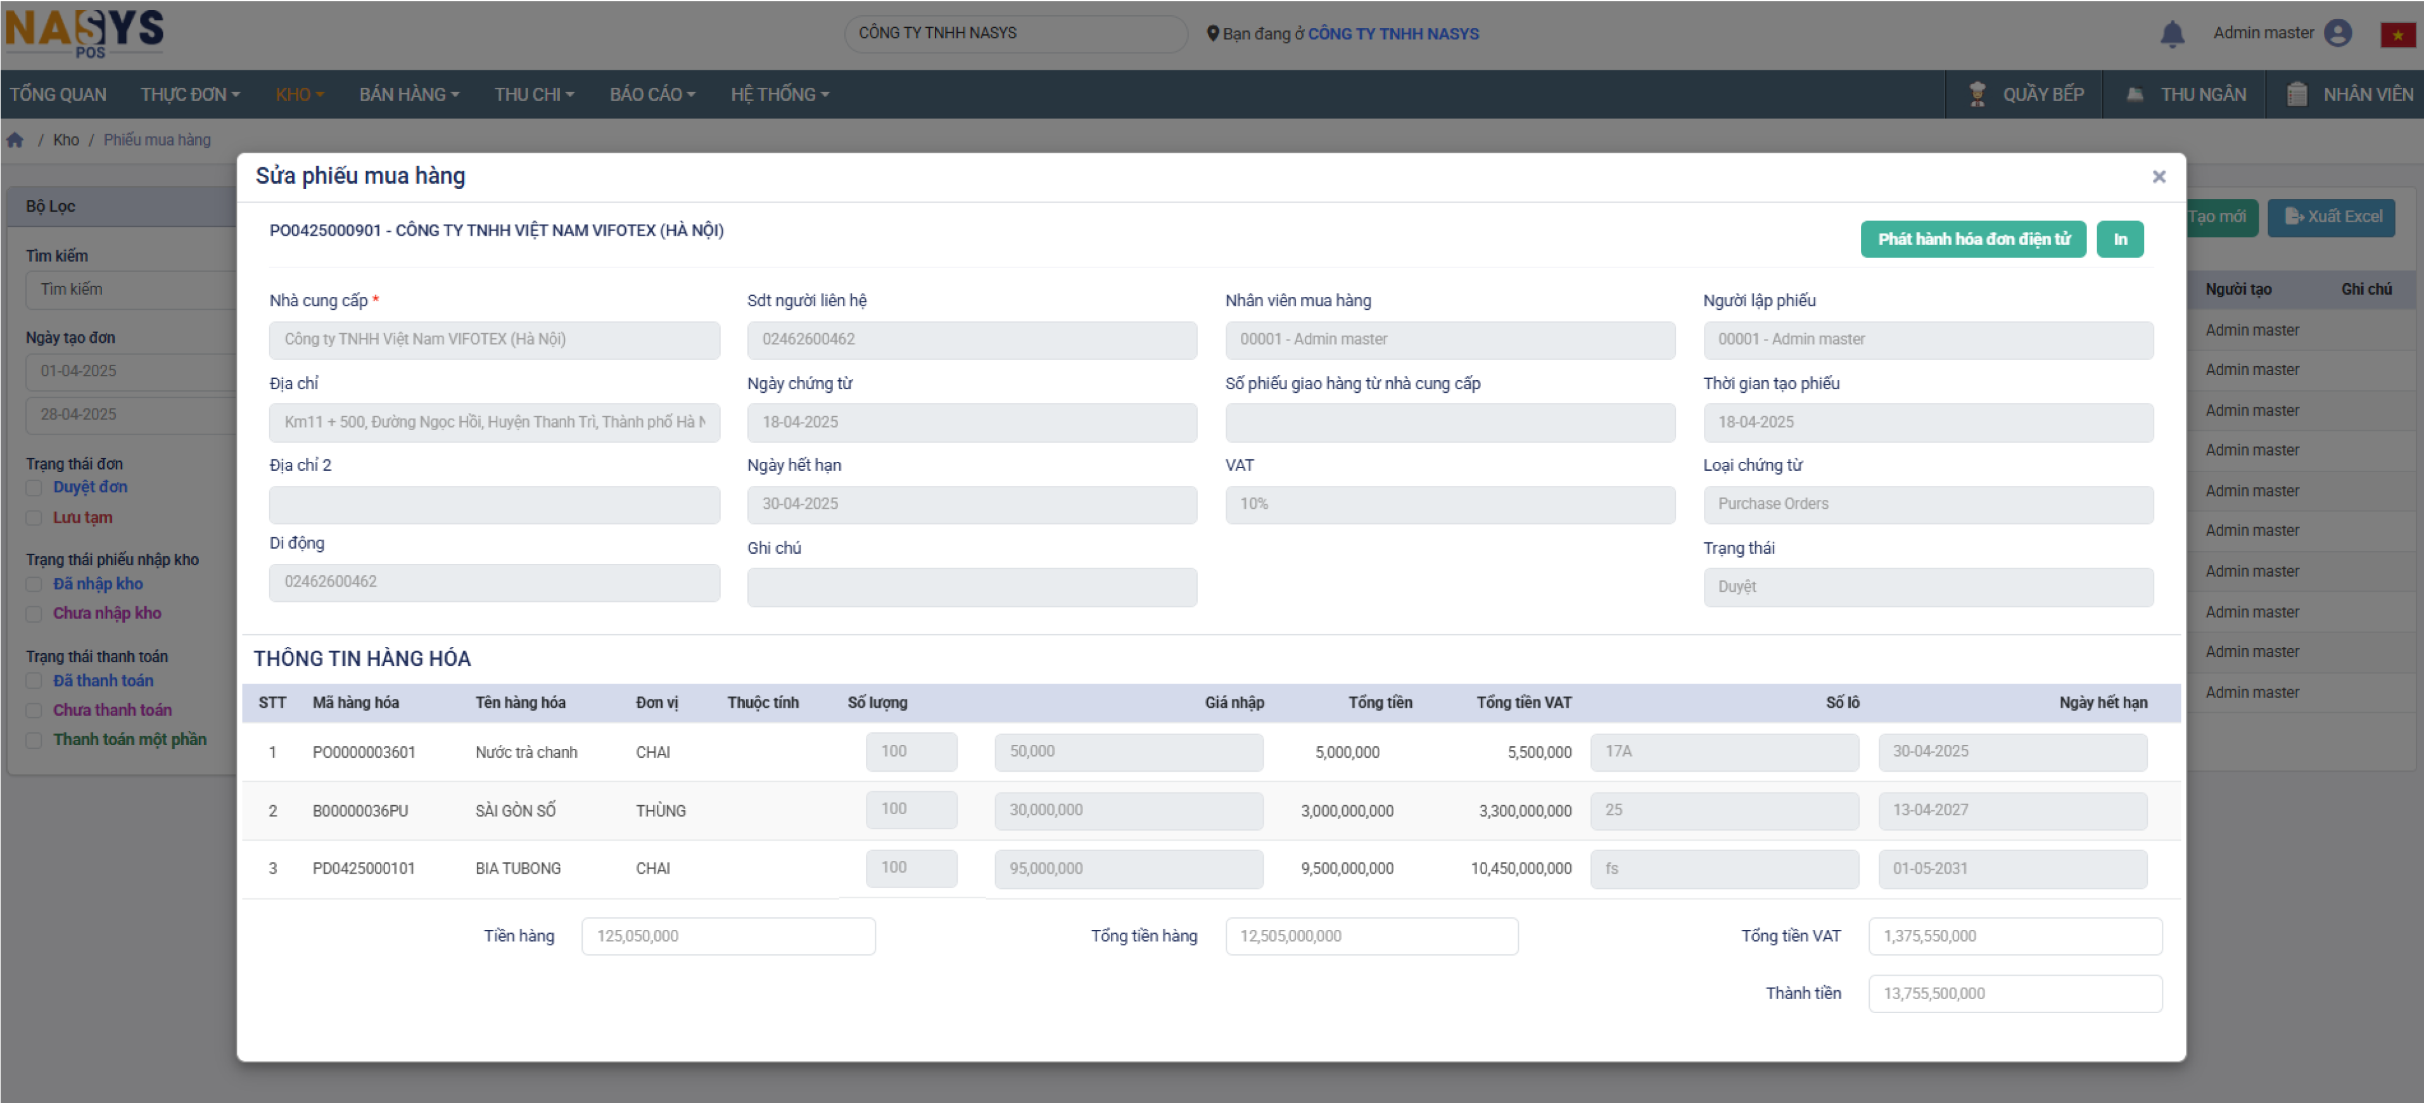Click product code PD0425000101

pyautogui.click(x=363, y=869)
